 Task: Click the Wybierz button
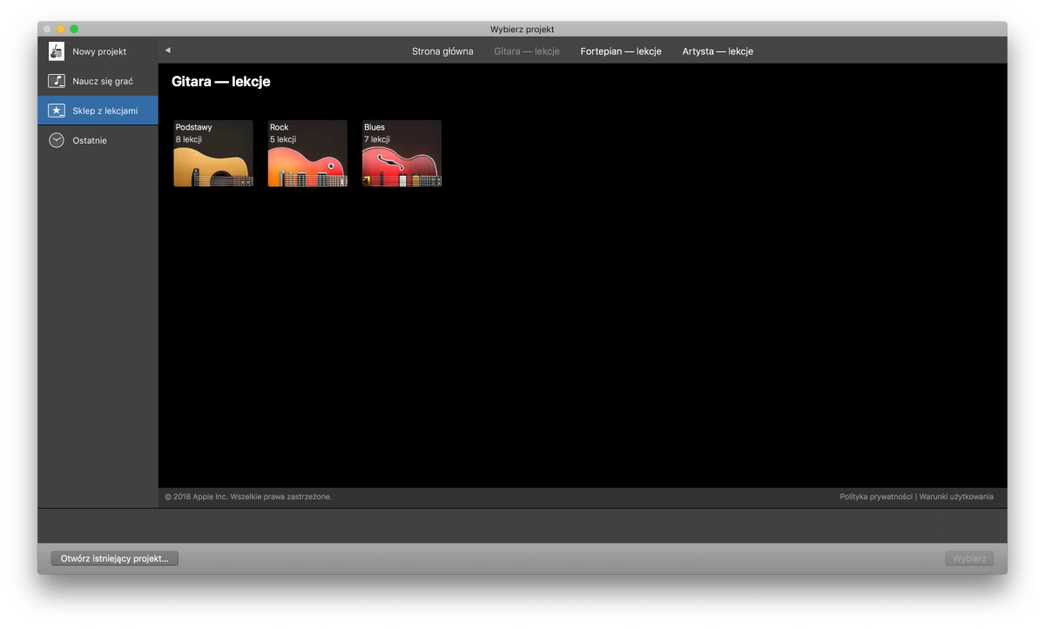969,558
